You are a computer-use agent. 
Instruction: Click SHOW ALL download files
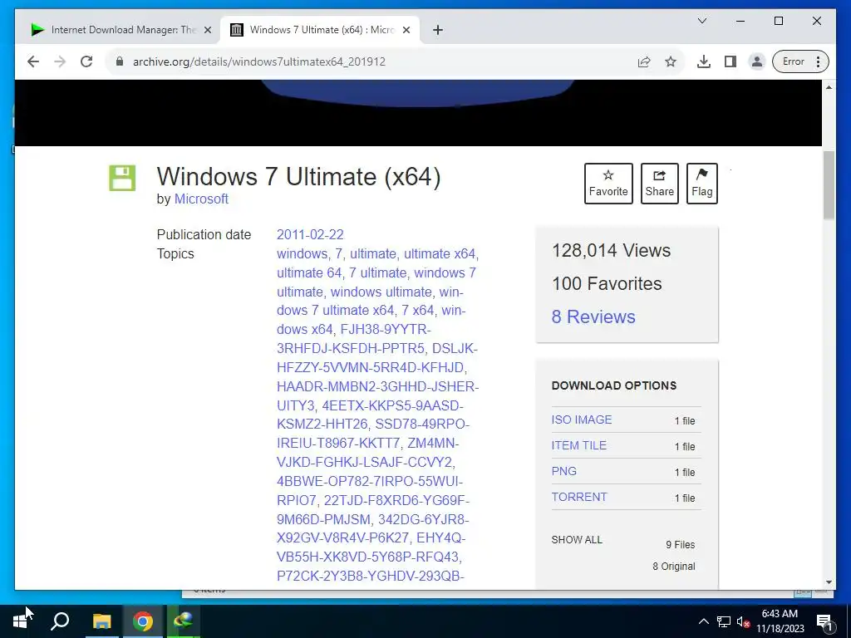coord(577,540)
